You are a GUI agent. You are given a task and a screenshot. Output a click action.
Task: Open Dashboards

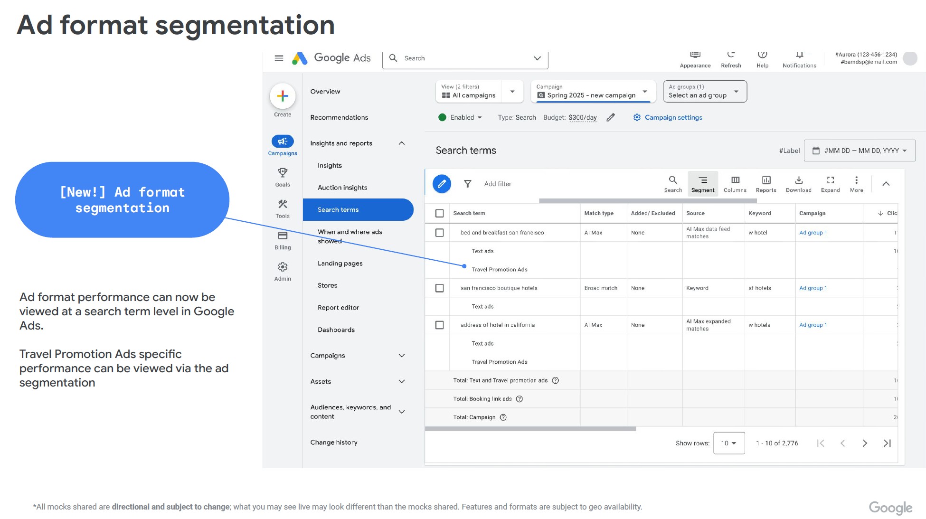[336, 330]
